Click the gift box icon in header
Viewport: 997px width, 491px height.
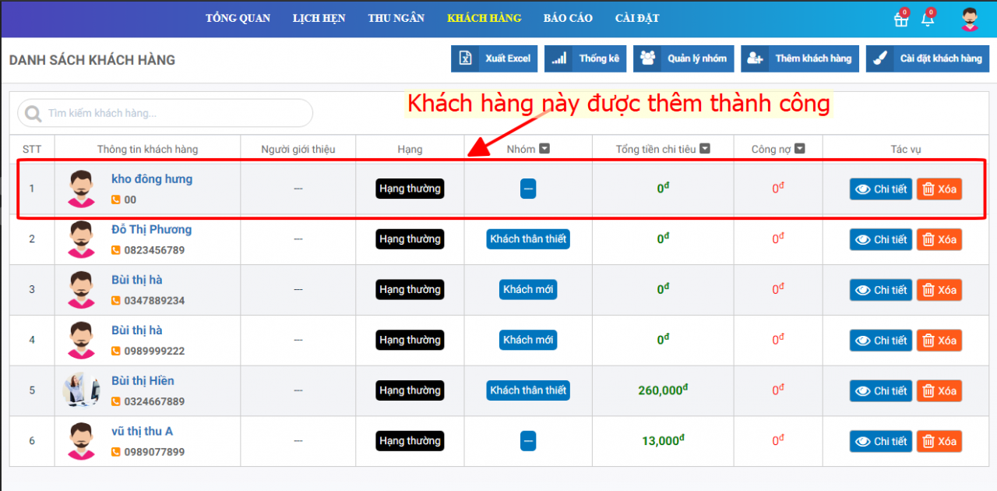(x=901, y=20)
